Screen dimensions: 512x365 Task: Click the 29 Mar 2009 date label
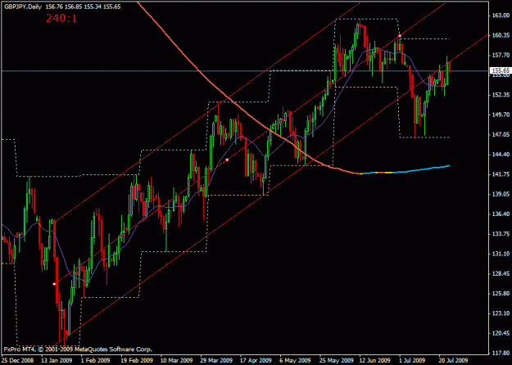point(215,360)
